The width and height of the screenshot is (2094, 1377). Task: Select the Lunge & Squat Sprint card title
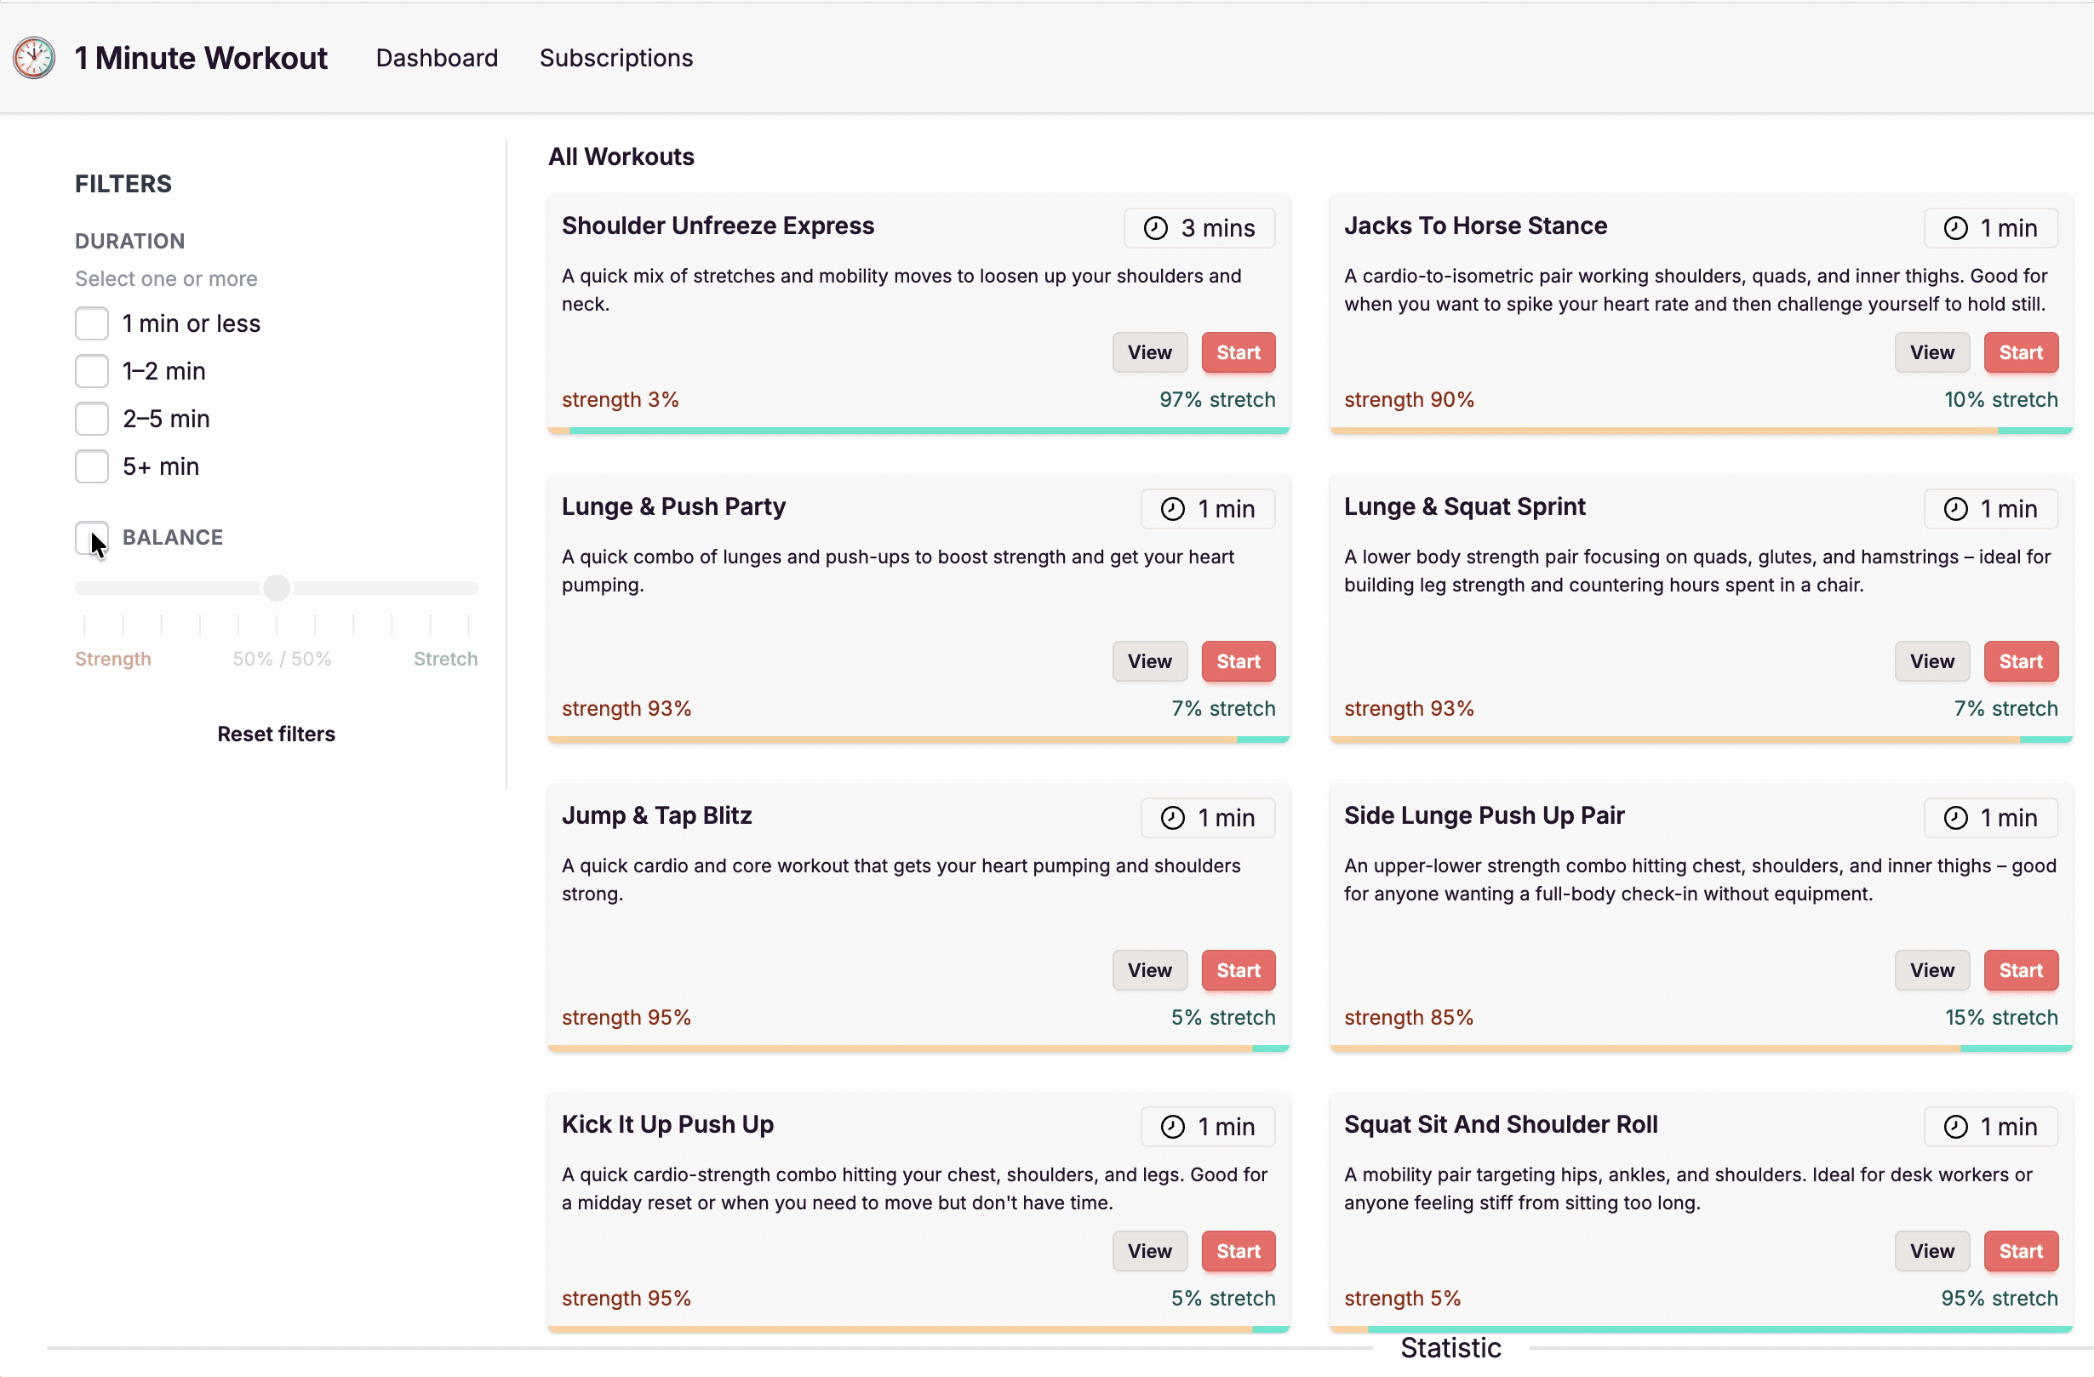pyautogui.click(x=1464, y=507)
